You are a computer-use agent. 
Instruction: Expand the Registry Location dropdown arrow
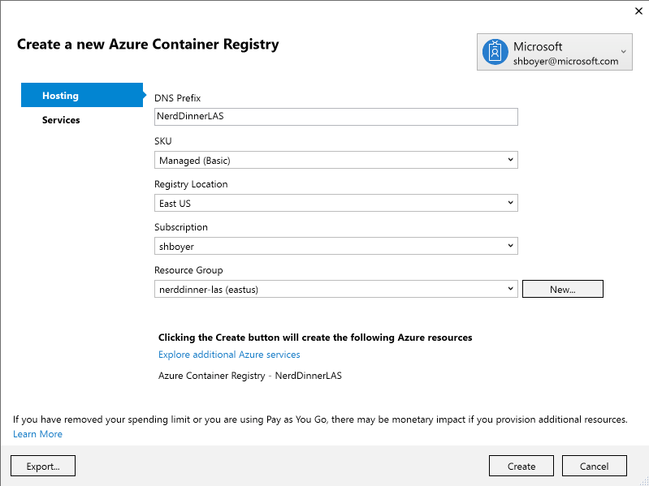coord(510,203)
